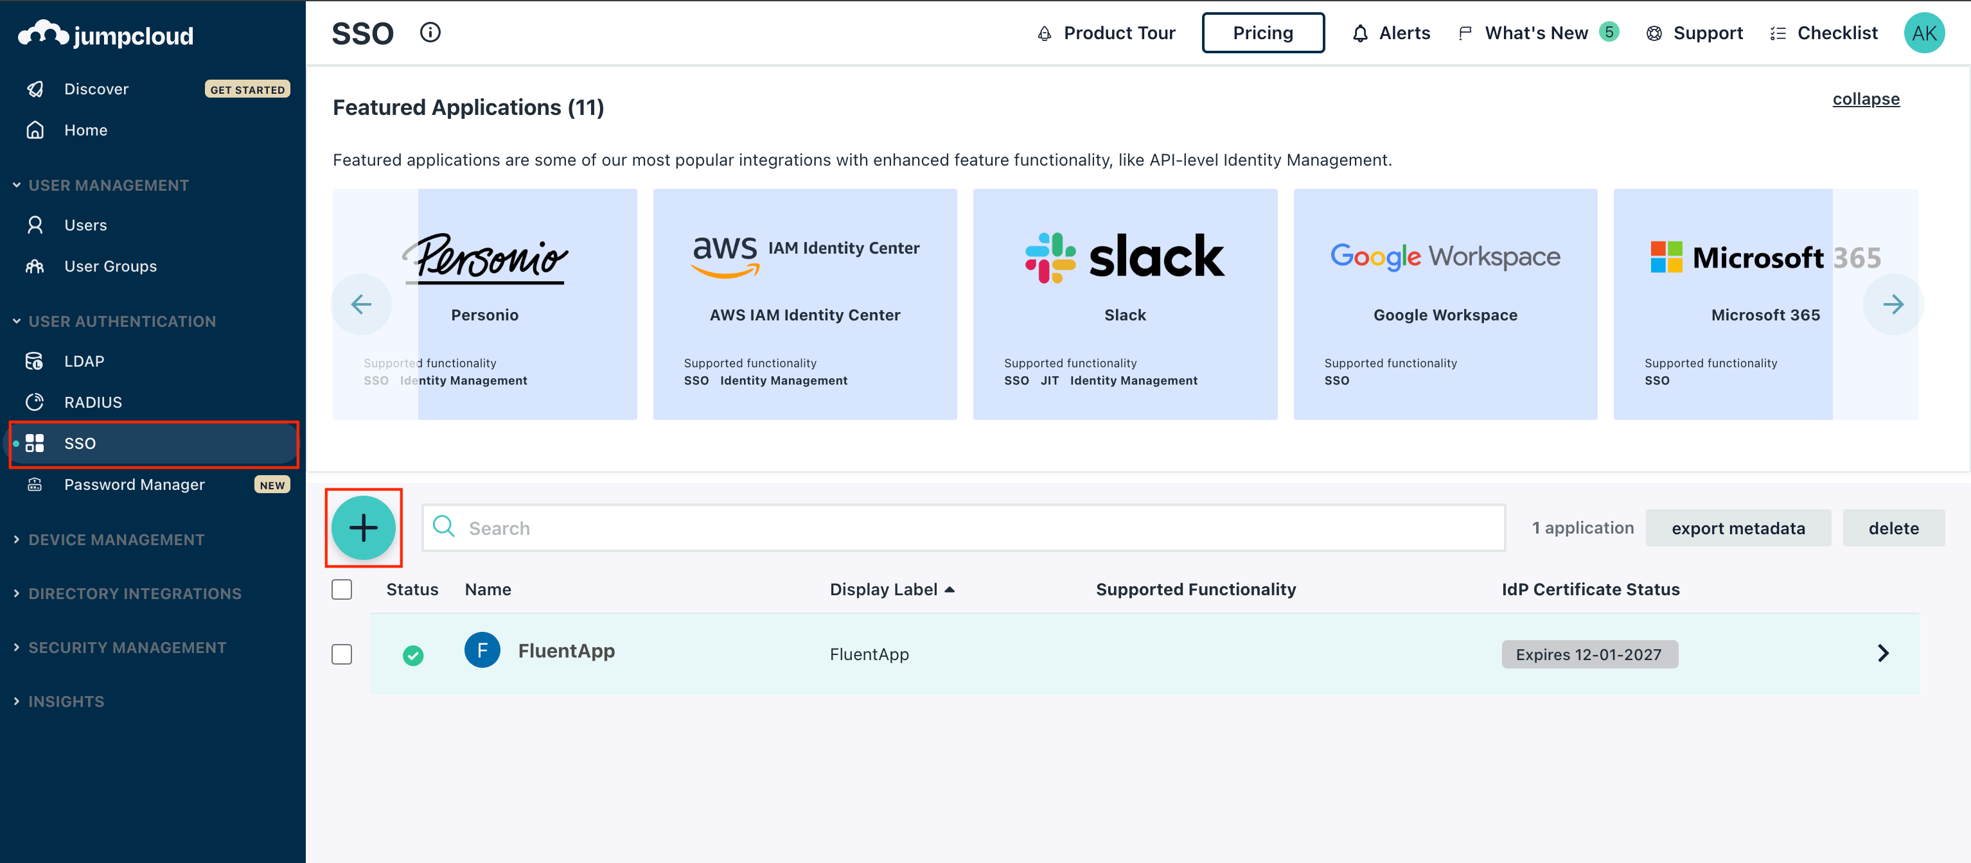Expand the Security Management section
The height and width of the screenshot is (863, 1971).
point(16,647)
